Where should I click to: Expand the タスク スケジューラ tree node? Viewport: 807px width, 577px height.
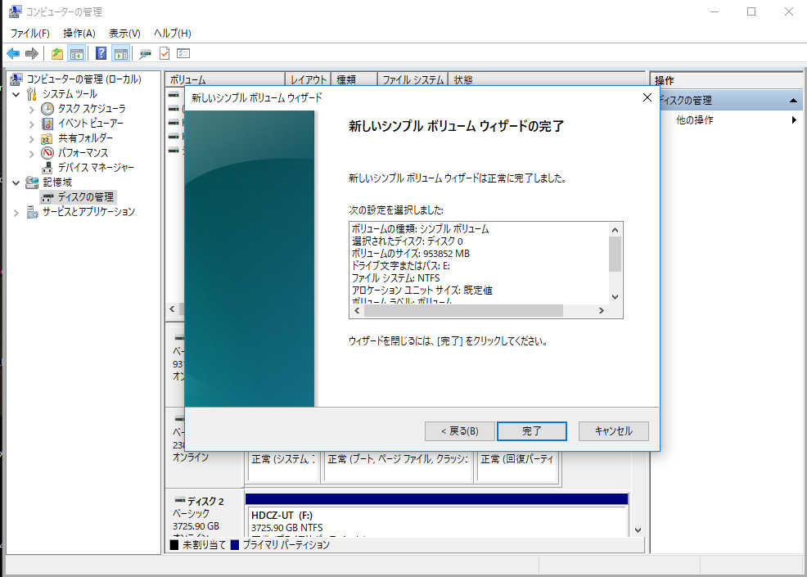point(32,109)
